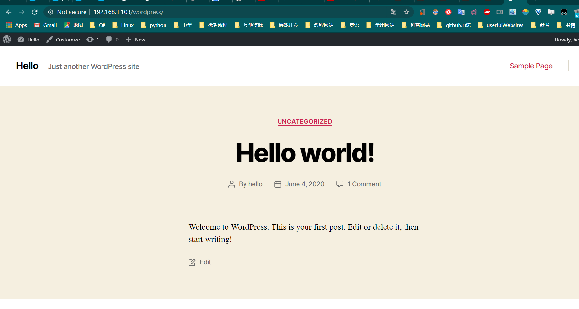The image size is (579, 309).
Task: Expand the python bookmark folder
Action: [x=154, y=25]
